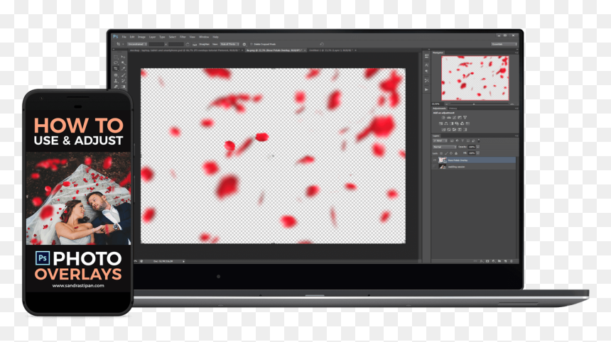Screen dimensions: 611x342
Task: Select the History Brush tool
Action: point(123,81)
